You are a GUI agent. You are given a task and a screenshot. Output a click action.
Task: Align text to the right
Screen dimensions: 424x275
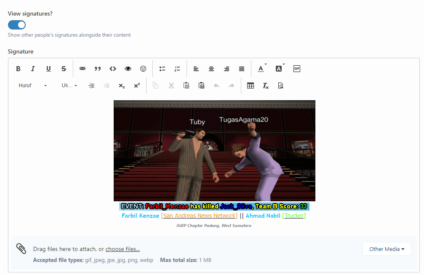coord(227,69)
